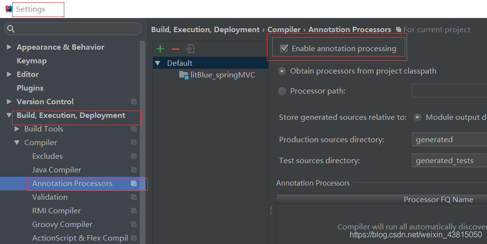
Task: Select Java Compiler settings
Action: [57, 170]
